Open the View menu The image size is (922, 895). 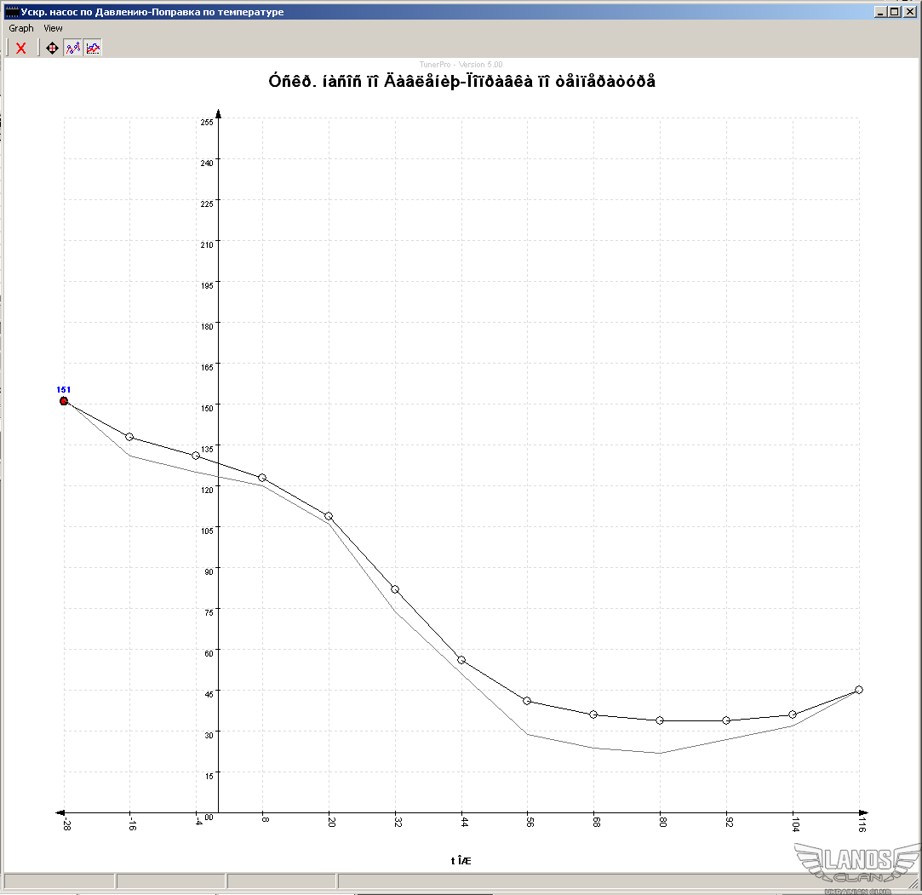coord(53,28)
